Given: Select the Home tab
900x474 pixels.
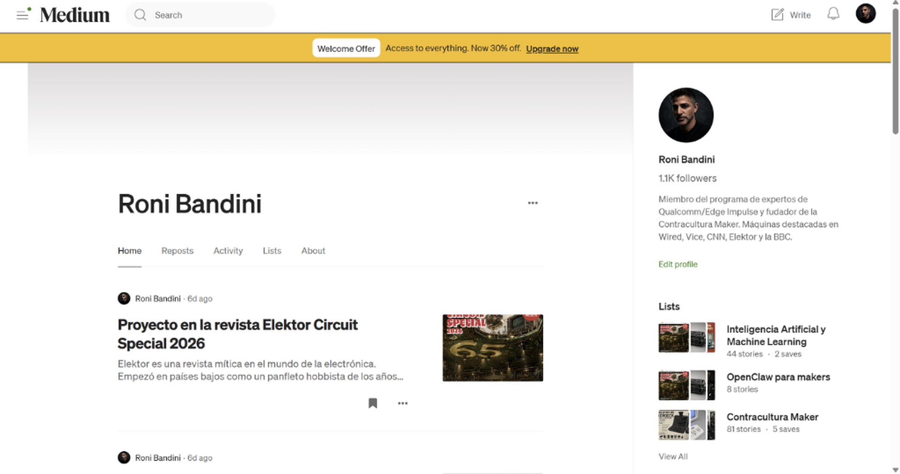Looking at the screenshot, I should point(129,250).
